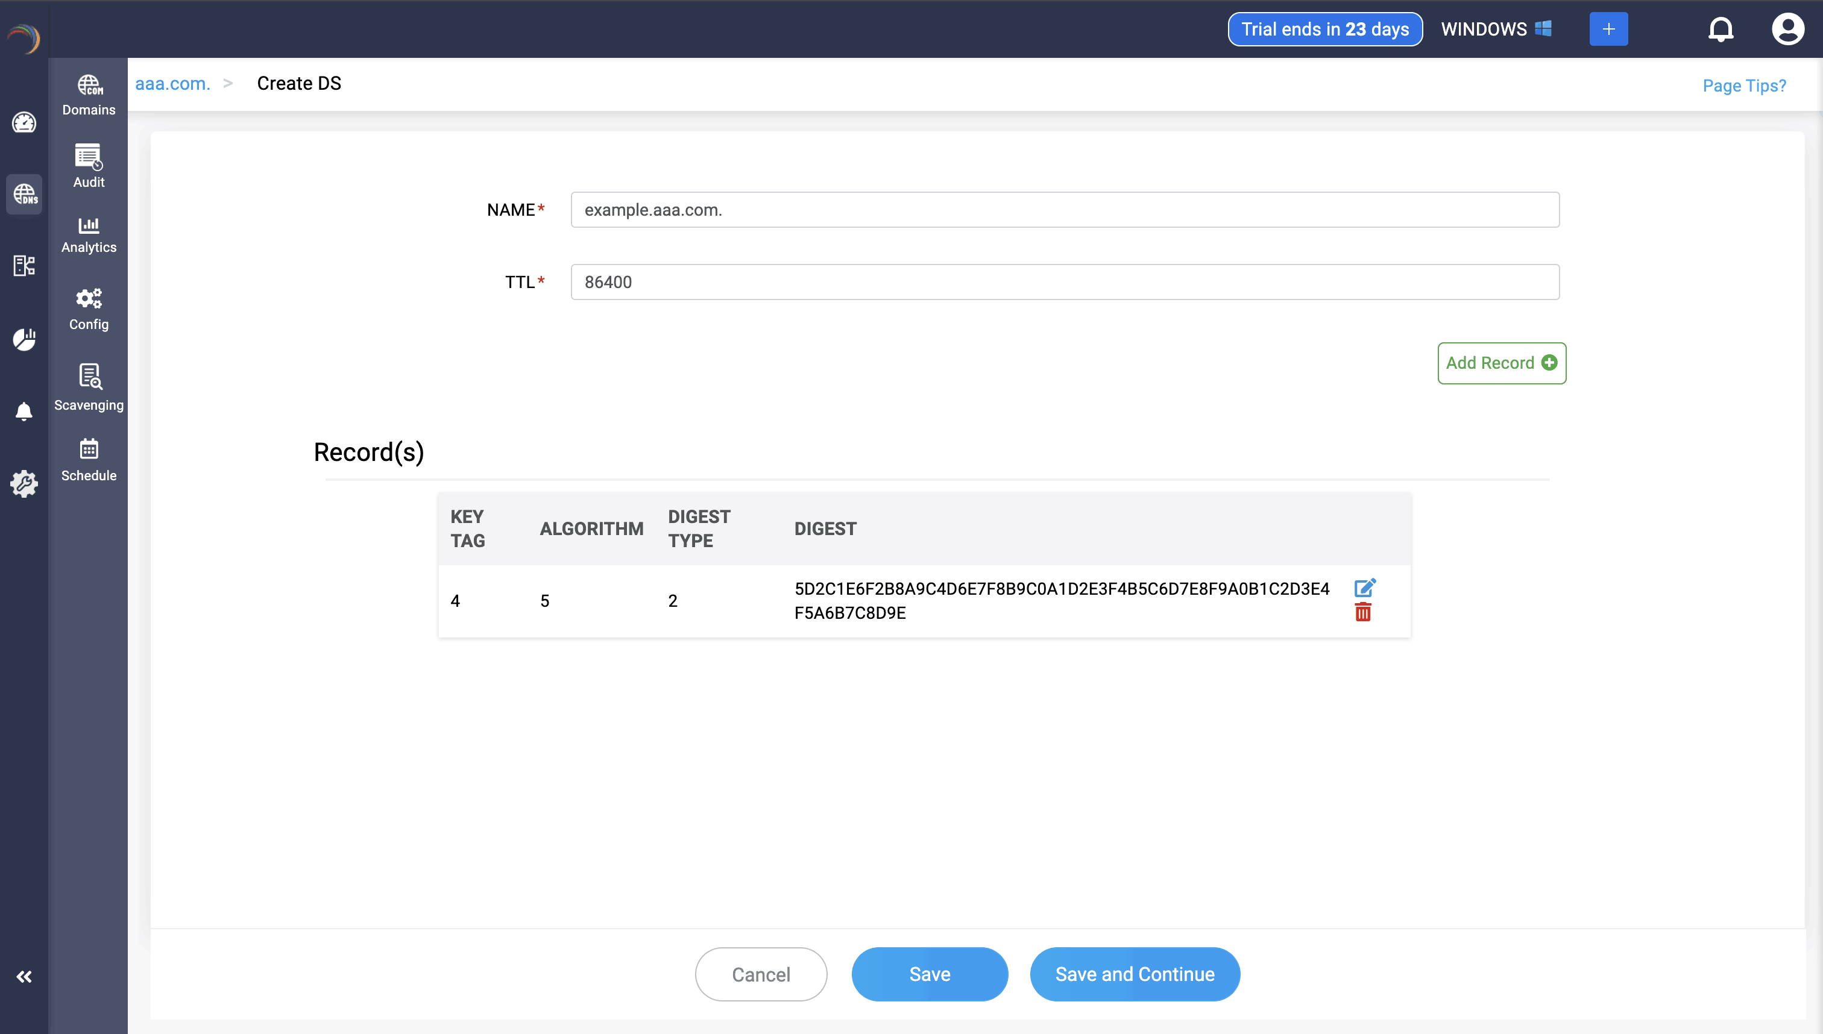
Task: Click the Add Record button
Action: (1501, 363)
